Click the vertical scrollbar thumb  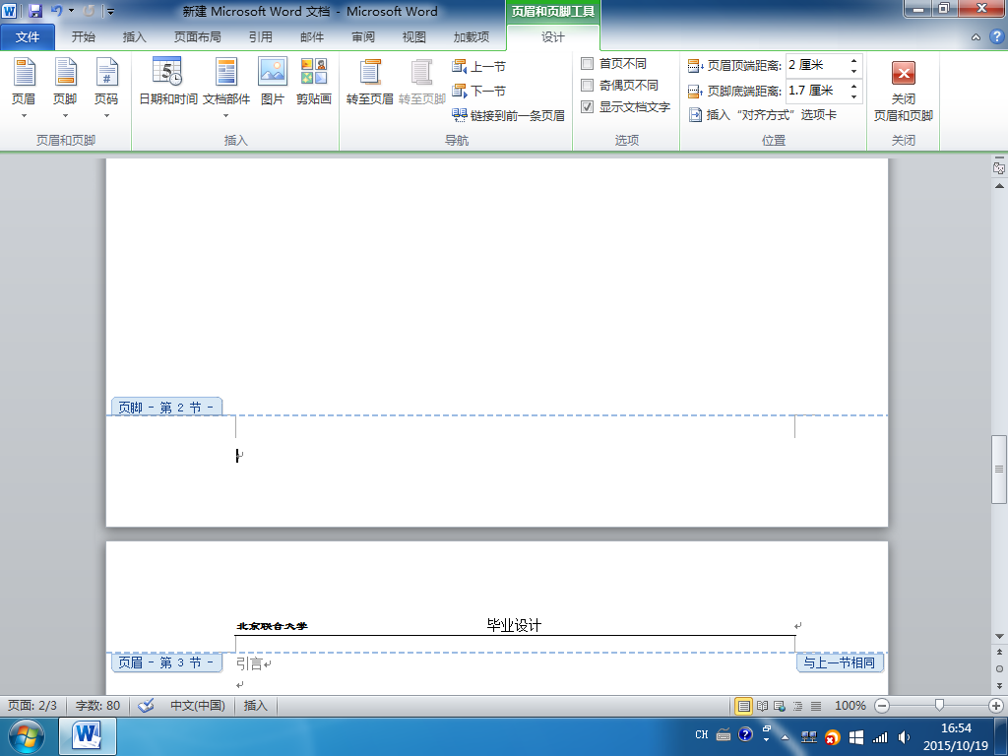[x=999, y=470]
